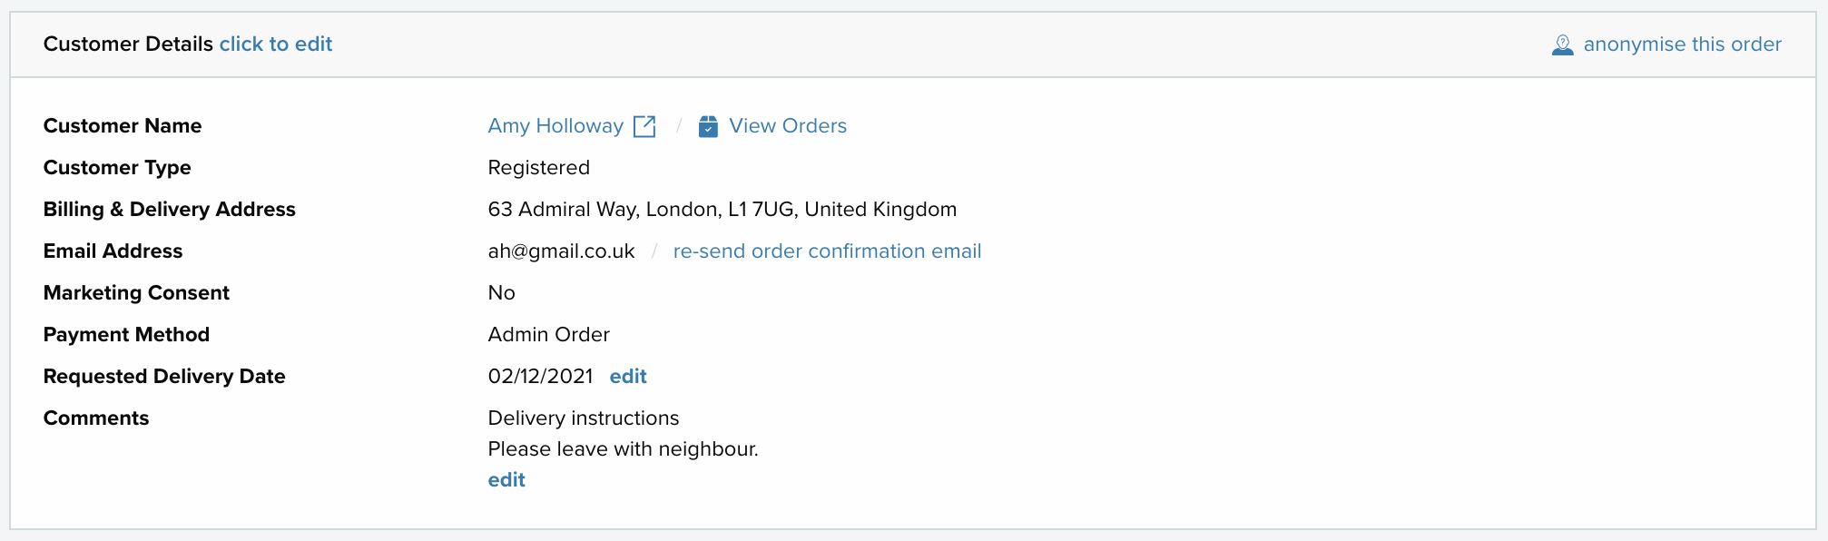Click the 'click to edit' customer details link
This screenshot has width=1828, height=541.
point(276,44)
